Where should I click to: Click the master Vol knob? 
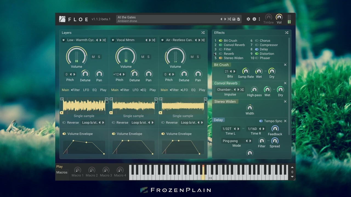(x=279, y=17)
